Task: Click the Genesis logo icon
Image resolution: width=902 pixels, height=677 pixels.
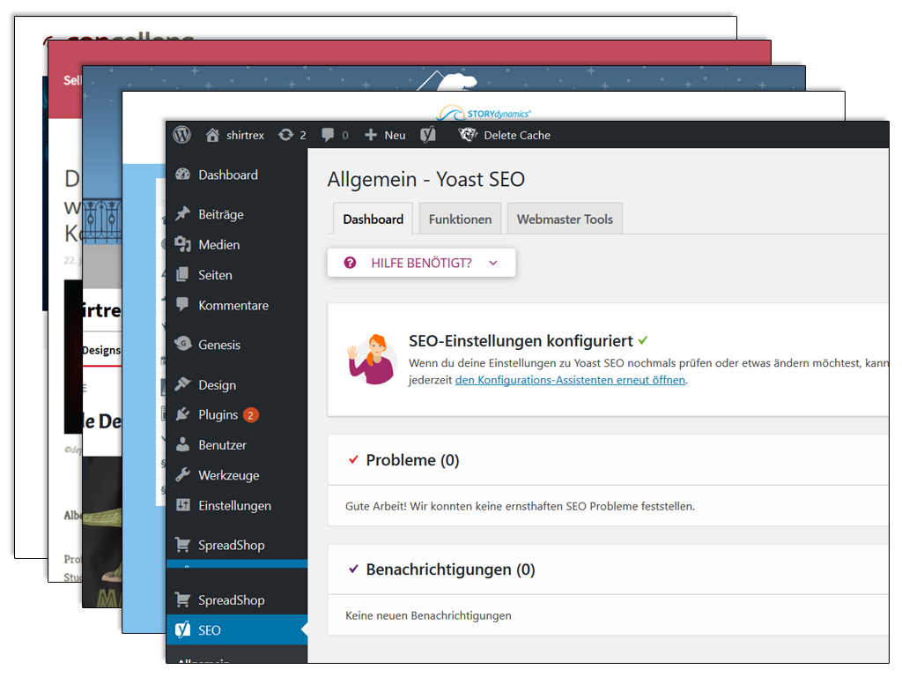Action: tap(183, 345)
